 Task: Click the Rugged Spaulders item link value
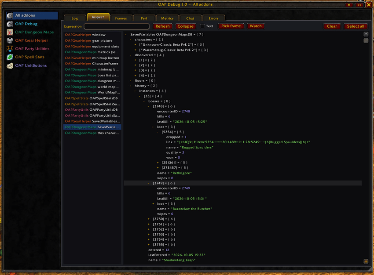click(x=243, y=142)
